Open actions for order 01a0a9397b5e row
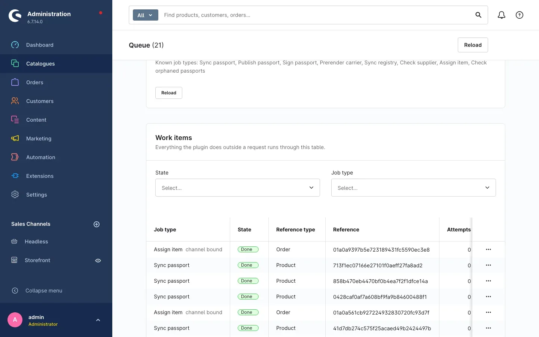539x337 pixels. click(x=488, y=249)
